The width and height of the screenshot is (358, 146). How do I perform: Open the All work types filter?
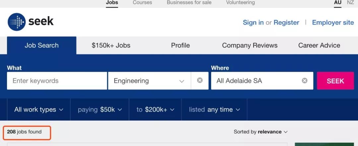tap(38, 110)
